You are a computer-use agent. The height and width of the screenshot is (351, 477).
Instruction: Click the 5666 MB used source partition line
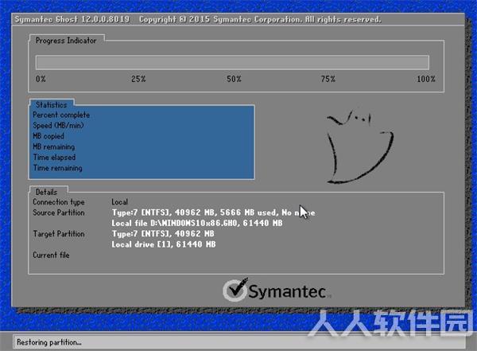(x=213, y=213)
